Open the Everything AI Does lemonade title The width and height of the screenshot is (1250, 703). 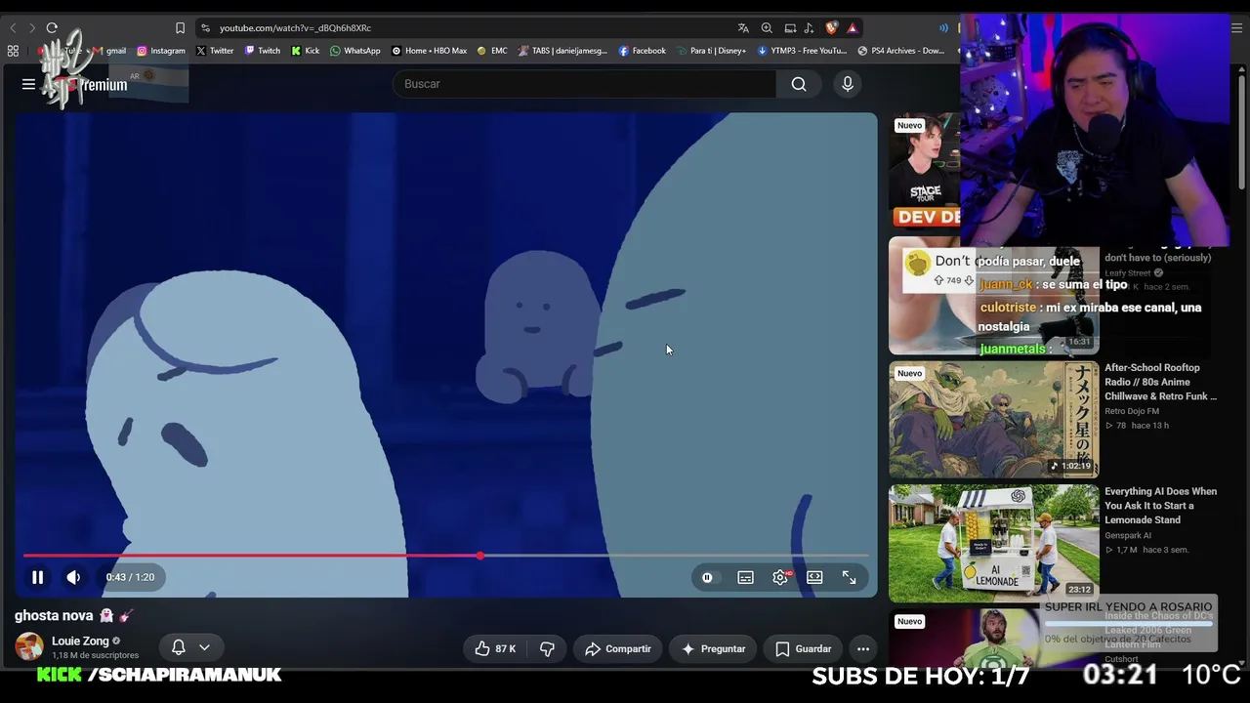pyautogui.click(x=1160, y=506)
